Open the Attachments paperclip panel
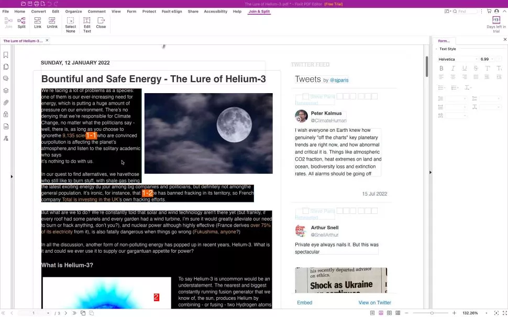 [6, 103]
